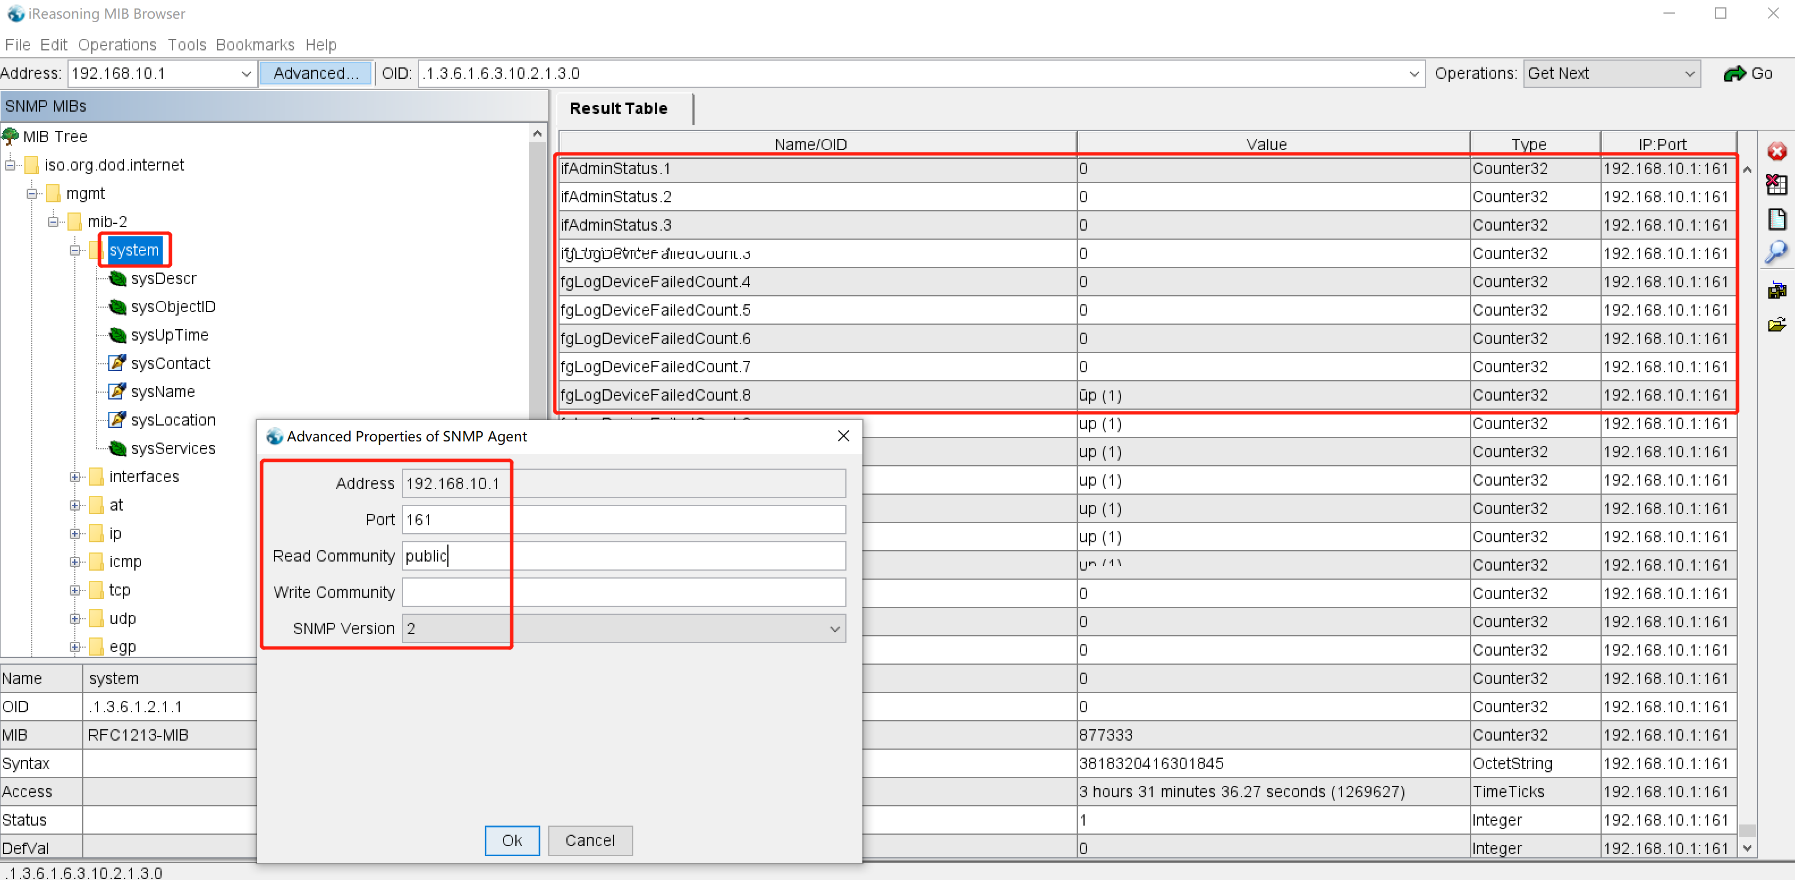Click the document text view icon
The width and height of the screenshot is (1795, 880).
(x=1776, y=219)
